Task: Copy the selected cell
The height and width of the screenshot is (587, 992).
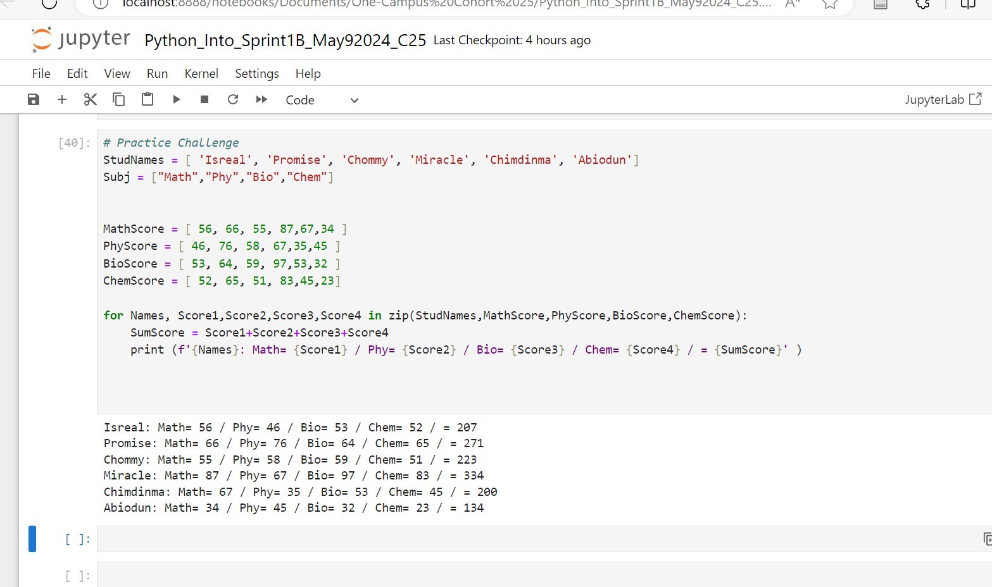Action: 118,99
